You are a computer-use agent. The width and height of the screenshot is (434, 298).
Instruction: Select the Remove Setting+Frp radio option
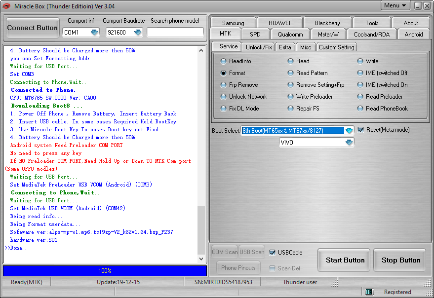click(316, 85)
